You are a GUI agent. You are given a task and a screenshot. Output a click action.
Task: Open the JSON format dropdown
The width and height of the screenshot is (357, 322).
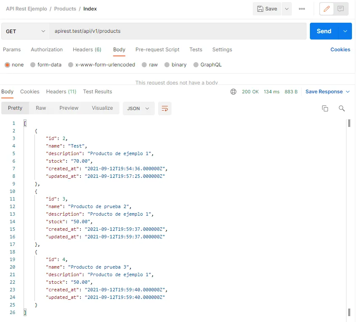coord(138,108)
